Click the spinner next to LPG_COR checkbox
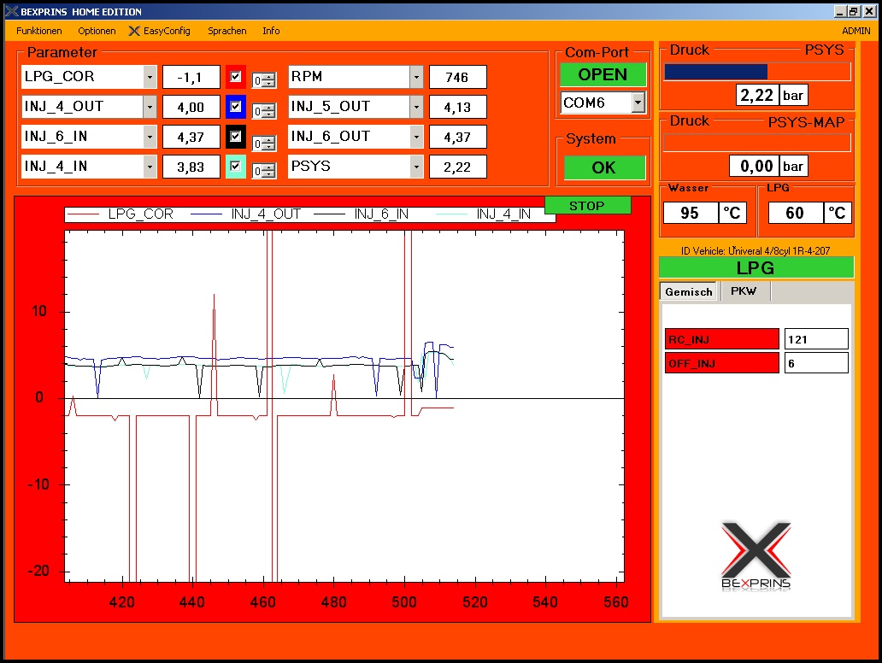This screenshot has width=882, height=663. pyautogui.click(x=264, y=81)
